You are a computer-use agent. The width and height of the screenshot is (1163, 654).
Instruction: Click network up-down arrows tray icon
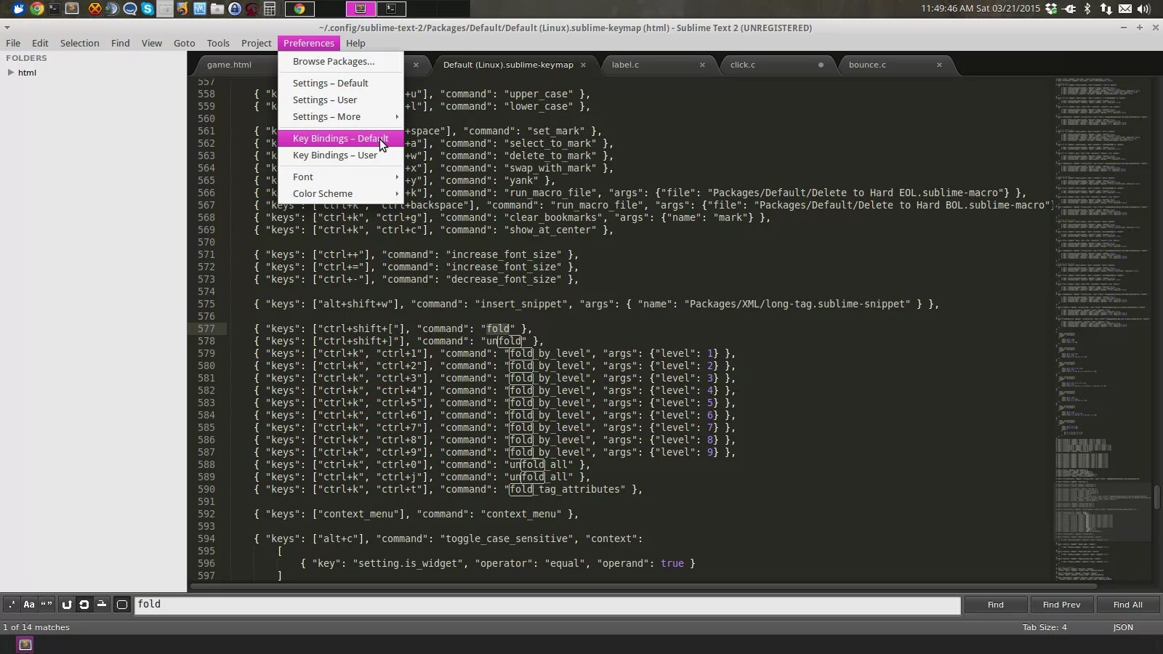click(x=1106, y=9)
